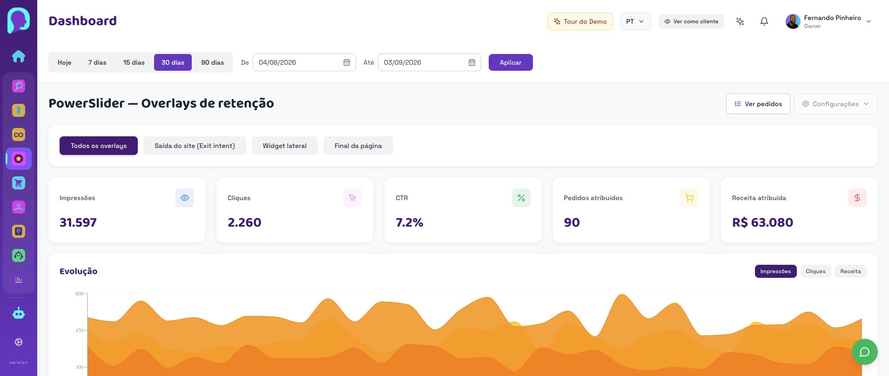Open the yellow-tile sidebar icon below the magnifier
The height and width of the screenshot is (376, 889).
[19, 110]
